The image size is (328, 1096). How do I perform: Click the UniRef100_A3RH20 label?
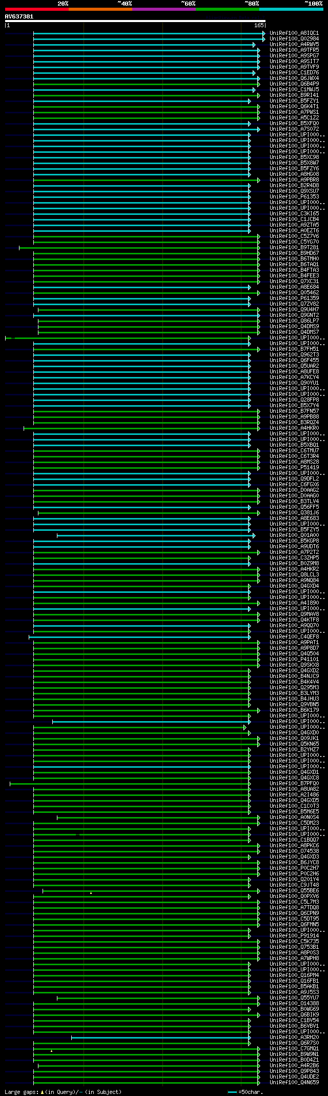tap(294, 1037)
